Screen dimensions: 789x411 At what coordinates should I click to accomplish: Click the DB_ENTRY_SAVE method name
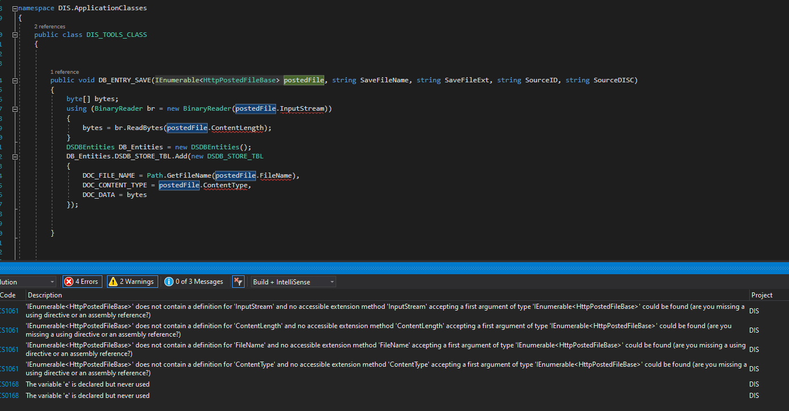[x=125, y=80]
